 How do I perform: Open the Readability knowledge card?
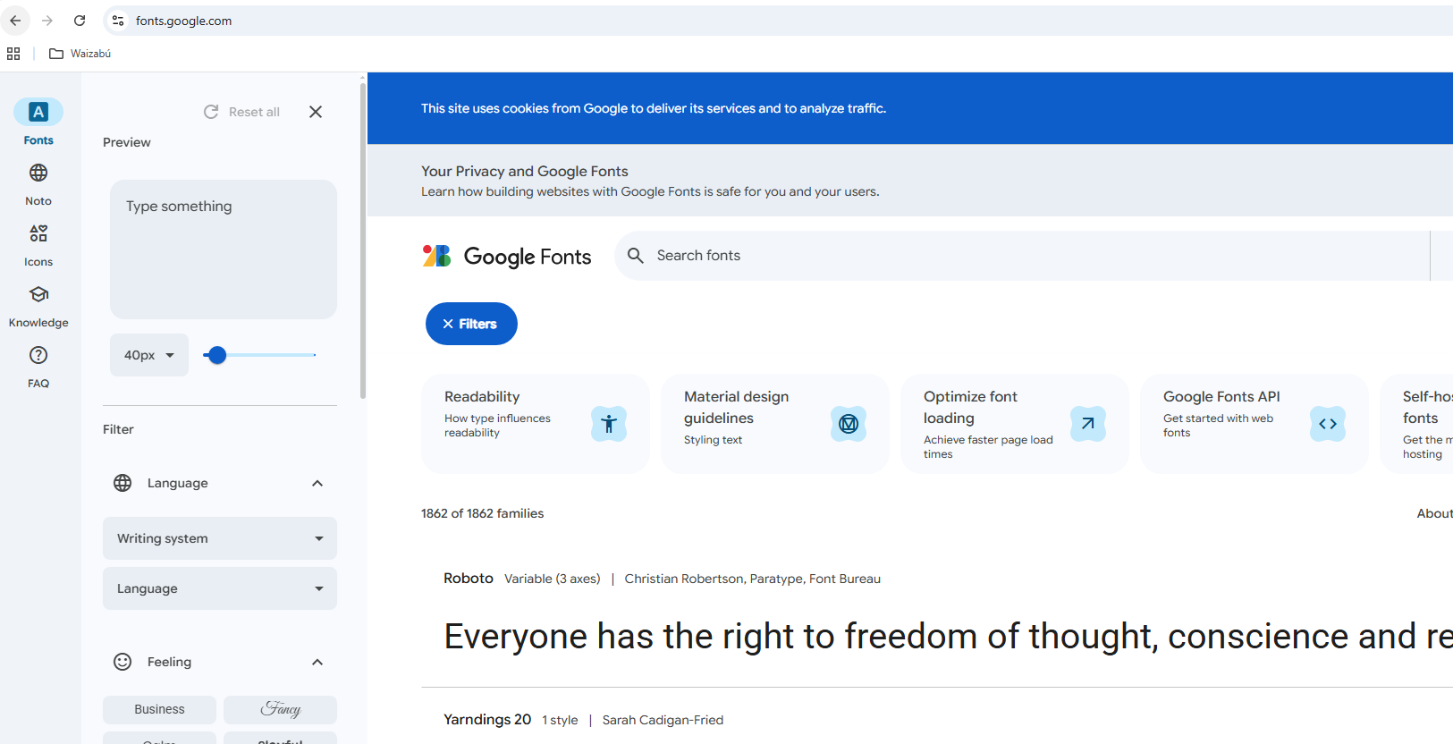pyautogui.click(x=535, y=423)
